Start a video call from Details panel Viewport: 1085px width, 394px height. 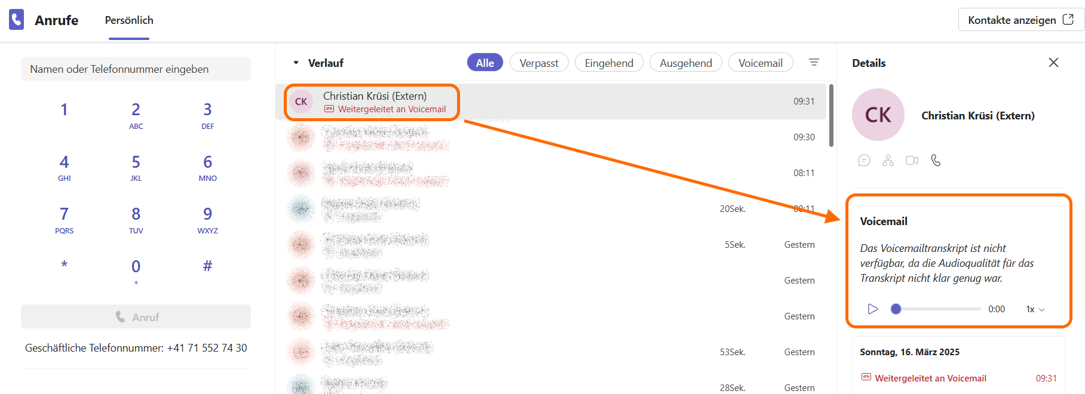tap(912, 161)
